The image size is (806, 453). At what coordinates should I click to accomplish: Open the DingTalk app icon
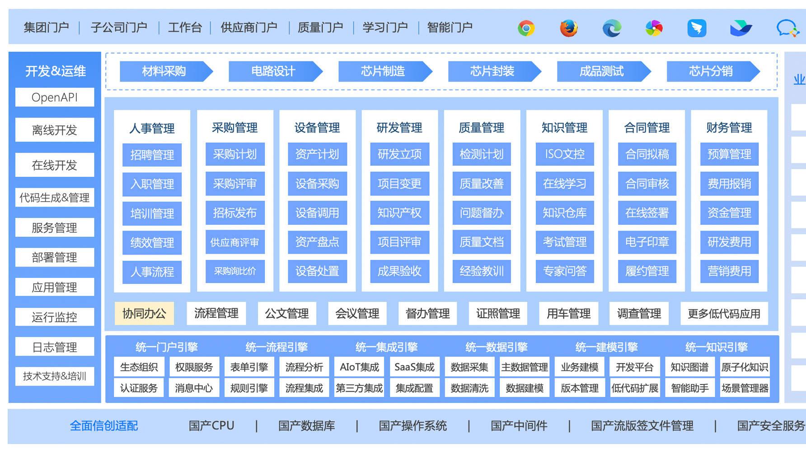click(x=697, y=28)
